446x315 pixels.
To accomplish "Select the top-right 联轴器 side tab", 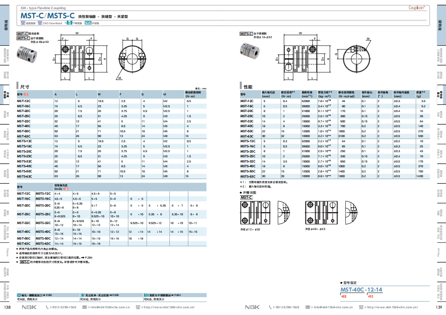I will click(441, 25).
